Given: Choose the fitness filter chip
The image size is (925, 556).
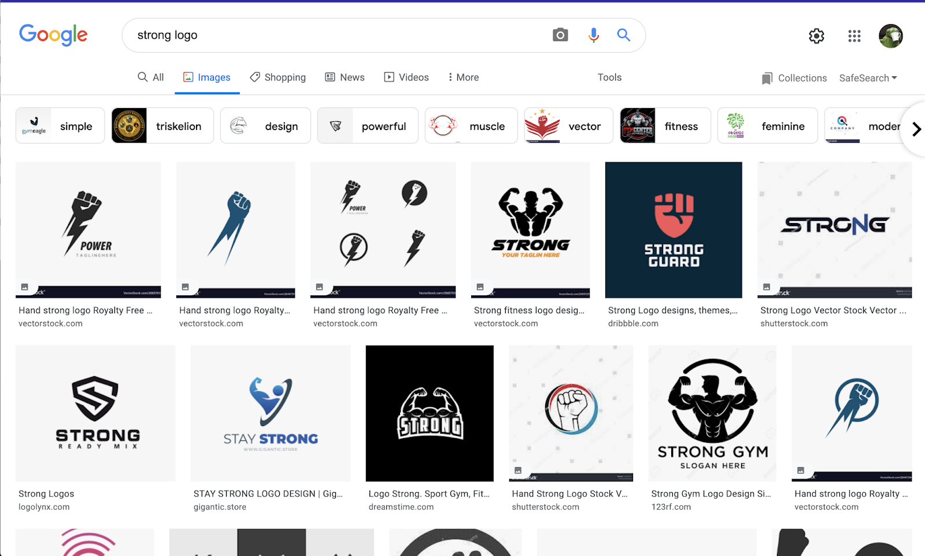Looking at the screenshot, I should (x=665, y=125).
